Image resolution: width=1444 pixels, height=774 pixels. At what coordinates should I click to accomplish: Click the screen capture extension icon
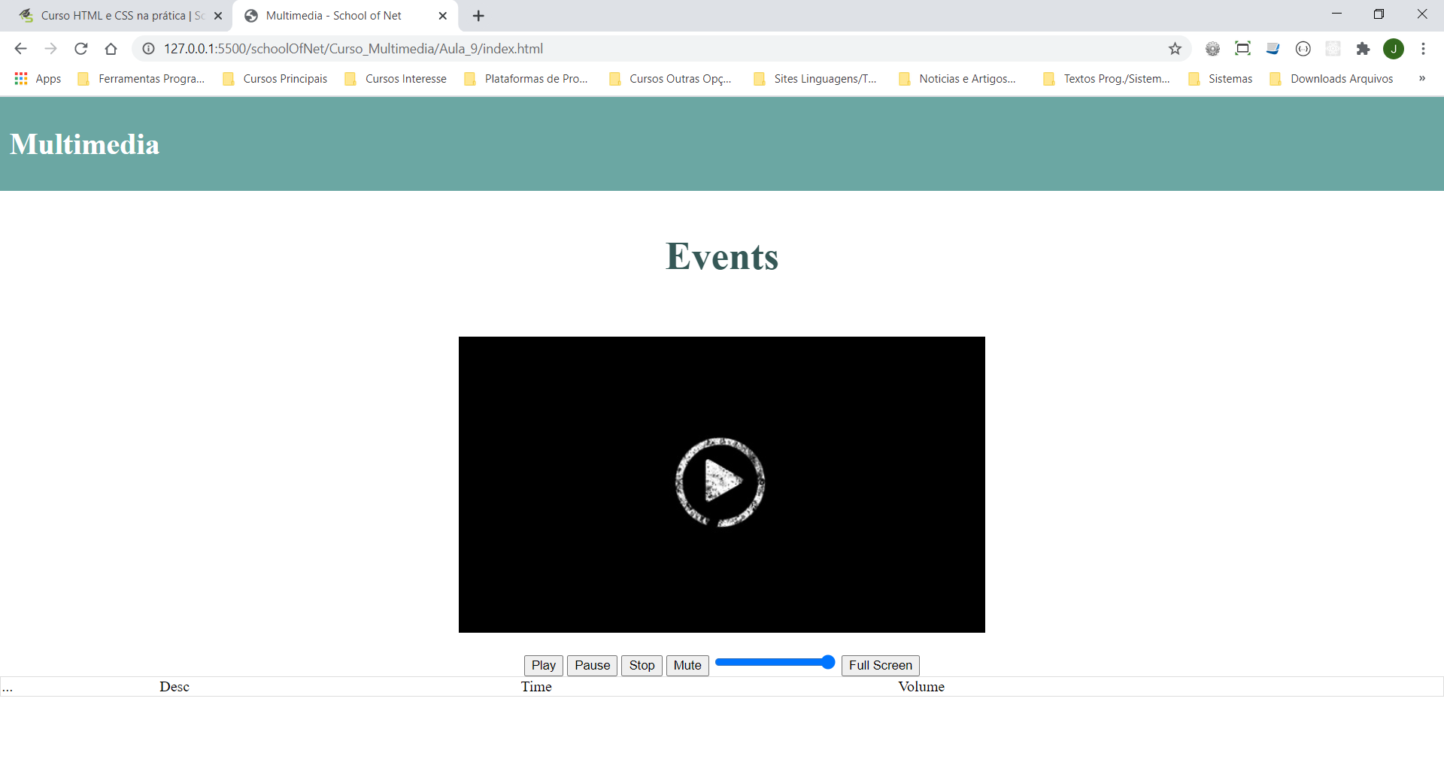click(x=1242, y=49)
